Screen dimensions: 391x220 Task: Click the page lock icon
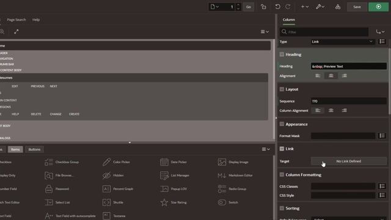point(263,7)
